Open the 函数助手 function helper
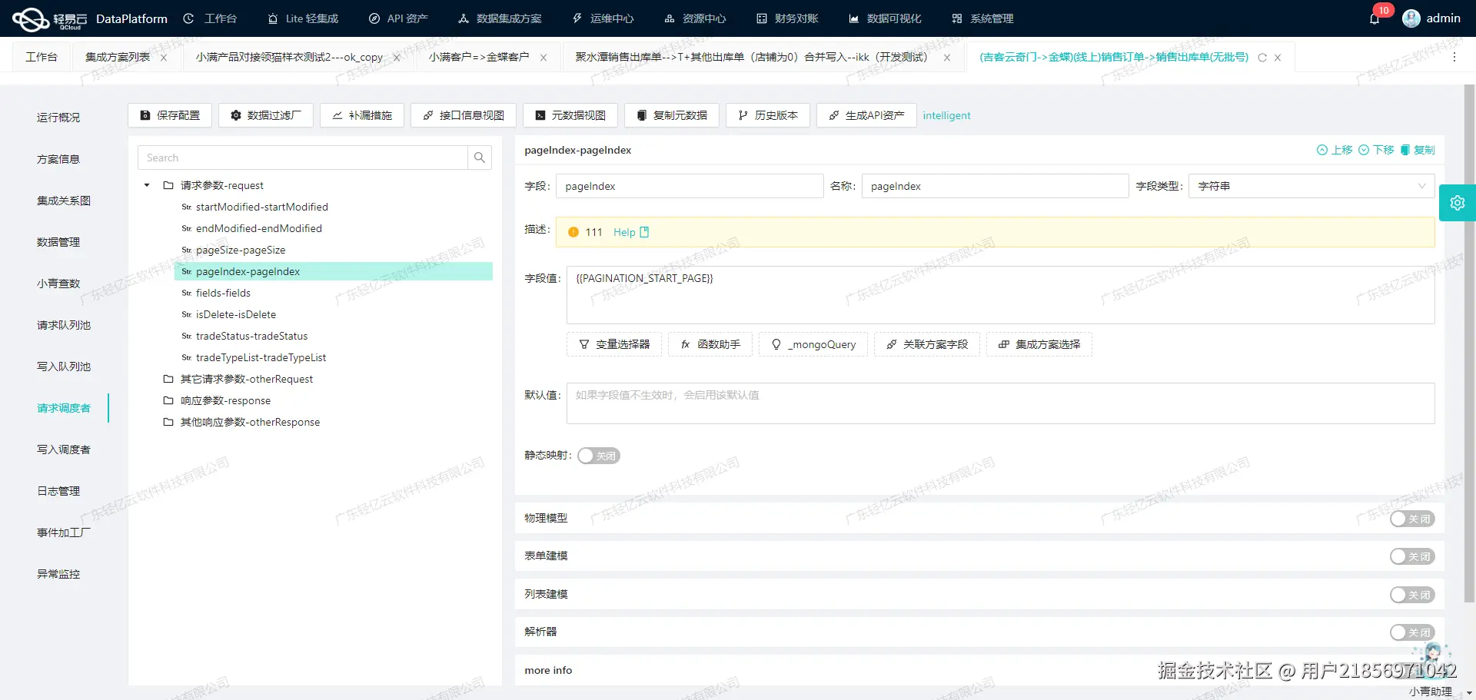 [710, 344]
